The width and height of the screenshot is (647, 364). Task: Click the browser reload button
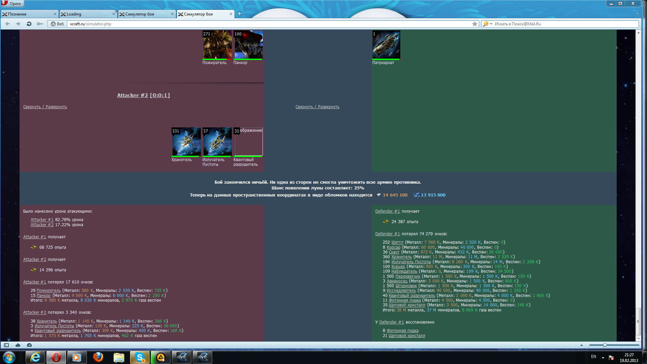[x=29, y=24]
